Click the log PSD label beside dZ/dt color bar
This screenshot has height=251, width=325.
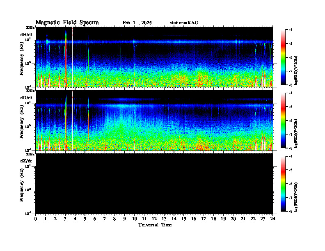tap(296, 197)
